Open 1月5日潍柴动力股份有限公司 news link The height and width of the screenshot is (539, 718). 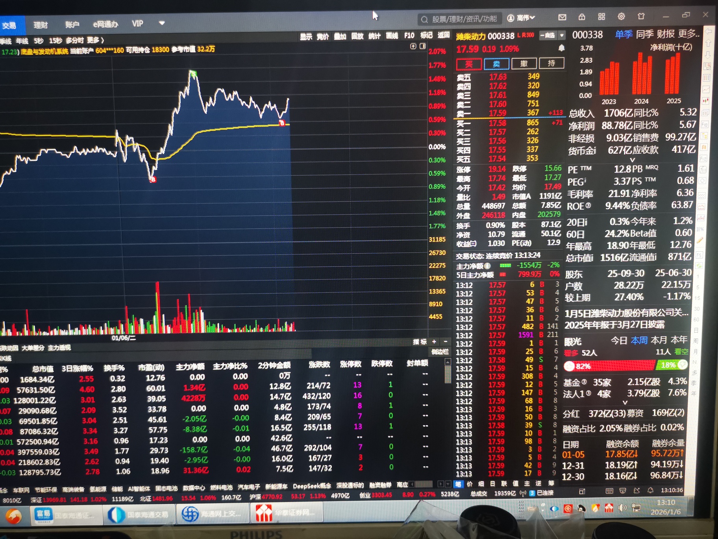[626, 313]
